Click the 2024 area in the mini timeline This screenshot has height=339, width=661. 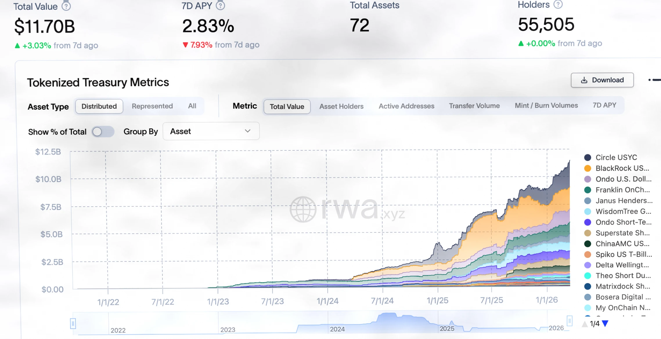pos(337,329)
